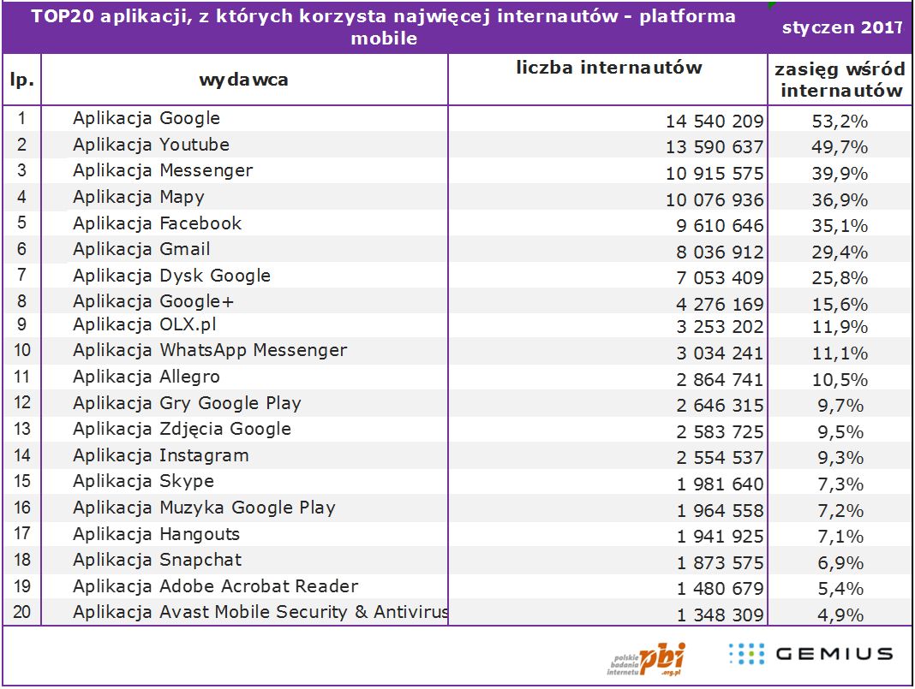The height and width of the screenshot is (689, 915).
Task: Click the value 1 941 925
Action: click(720, 537)
